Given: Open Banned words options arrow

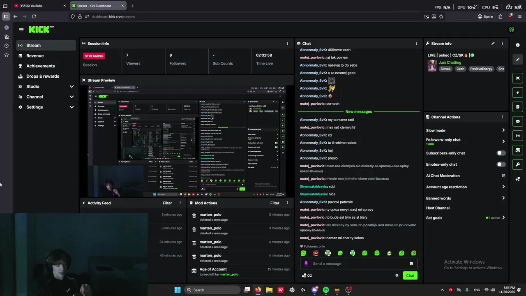Looking at the screenshot, I should pyautogui.click(x=503, y=198).
